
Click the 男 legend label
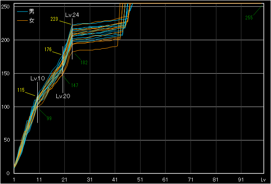click(x=31, y=11)
